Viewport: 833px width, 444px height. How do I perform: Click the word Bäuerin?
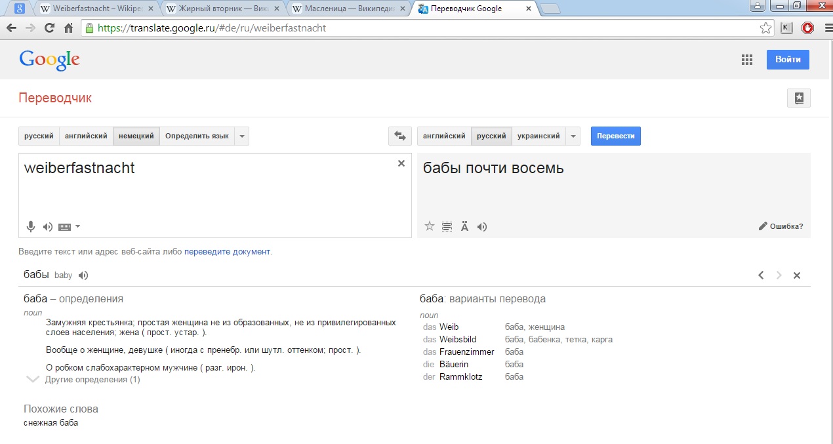(454, 364)
